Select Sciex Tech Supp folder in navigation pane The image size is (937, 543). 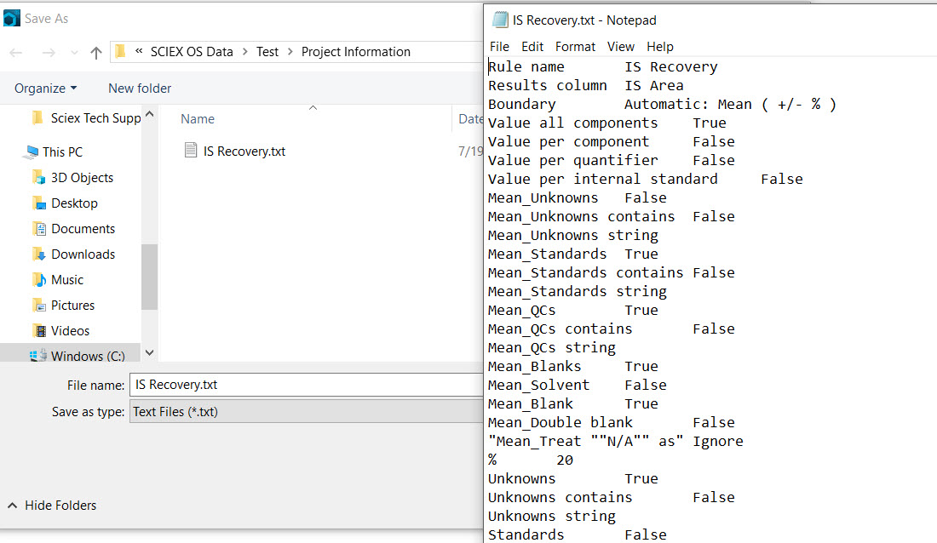pyautogui.click(x=95, y=118)
